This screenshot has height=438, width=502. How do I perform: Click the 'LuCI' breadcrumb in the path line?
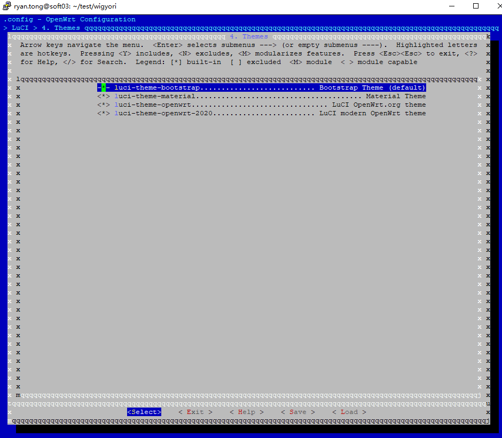coord(20,28)
